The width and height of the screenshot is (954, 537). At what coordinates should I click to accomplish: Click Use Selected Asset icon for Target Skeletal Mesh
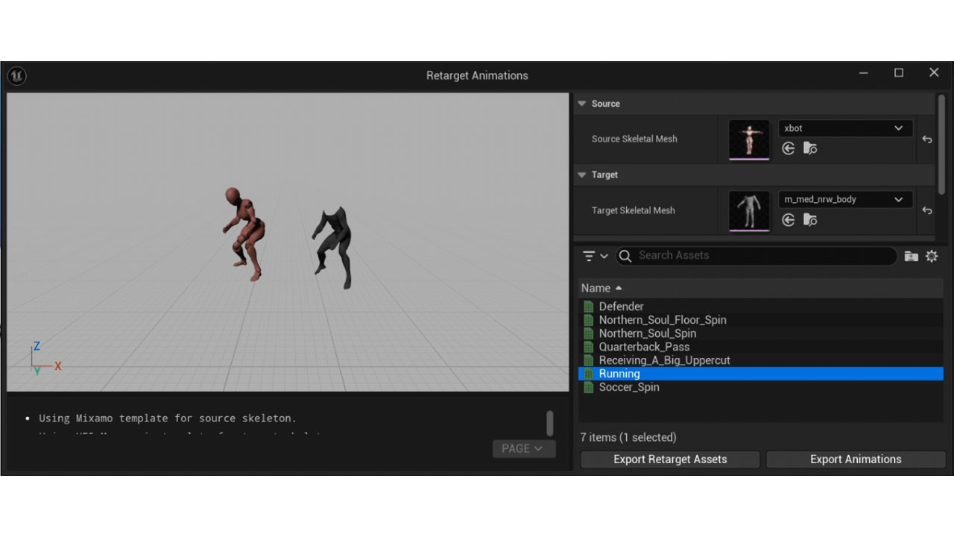[789, 220]
